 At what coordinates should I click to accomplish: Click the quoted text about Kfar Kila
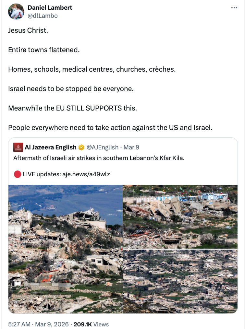99,158
